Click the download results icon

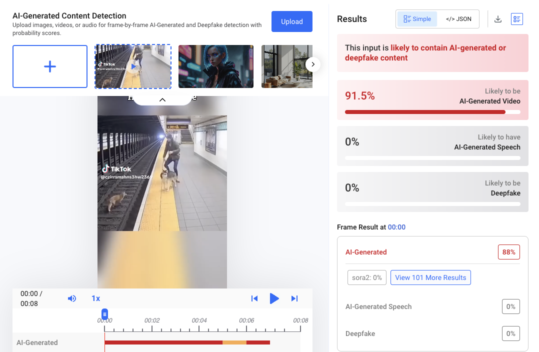(x=498, y=19)
